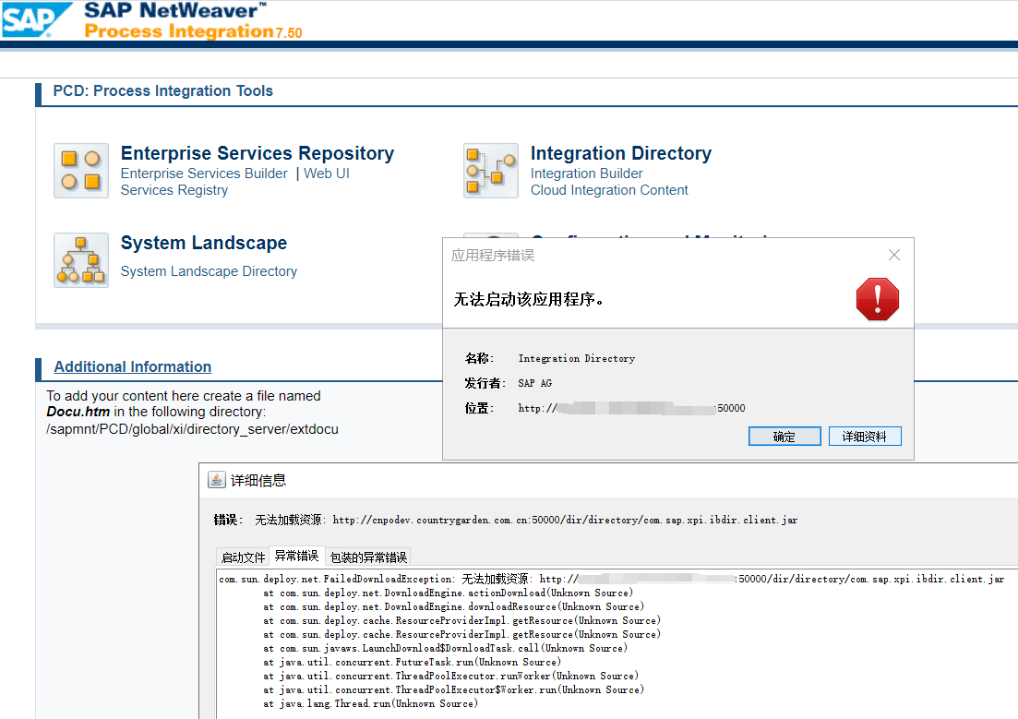Open the Services Registry link
The image size is (1018, 719).
[174, 190]
